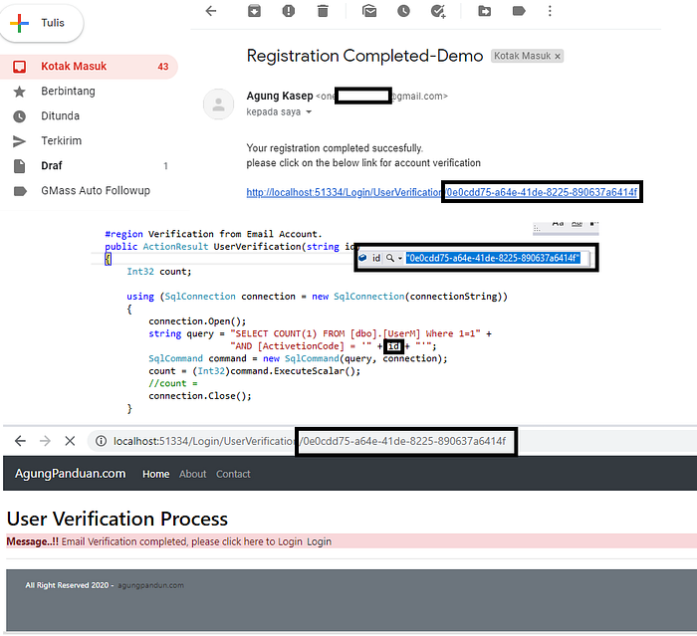Screen dimensions: 697x636
Task: Click the browser stop loading X button
Action: coord(70,441)
